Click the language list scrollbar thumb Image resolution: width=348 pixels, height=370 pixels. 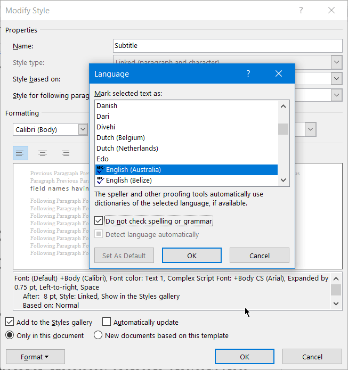283,129
